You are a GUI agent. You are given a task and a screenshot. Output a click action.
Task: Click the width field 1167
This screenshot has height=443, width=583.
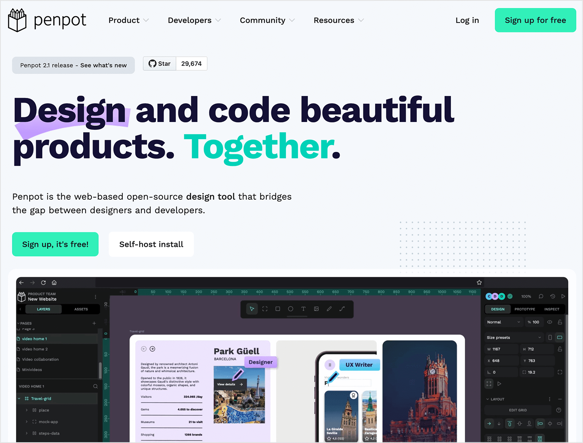pos(501,349)
